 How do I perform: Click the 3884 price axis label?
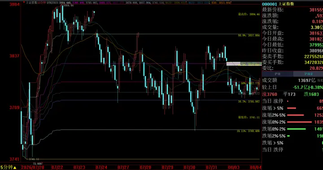click(x=14, y=4)
